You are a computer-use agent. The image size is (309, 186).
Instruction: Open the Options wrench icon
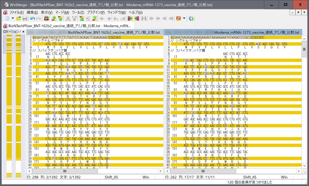click(178, 18)
